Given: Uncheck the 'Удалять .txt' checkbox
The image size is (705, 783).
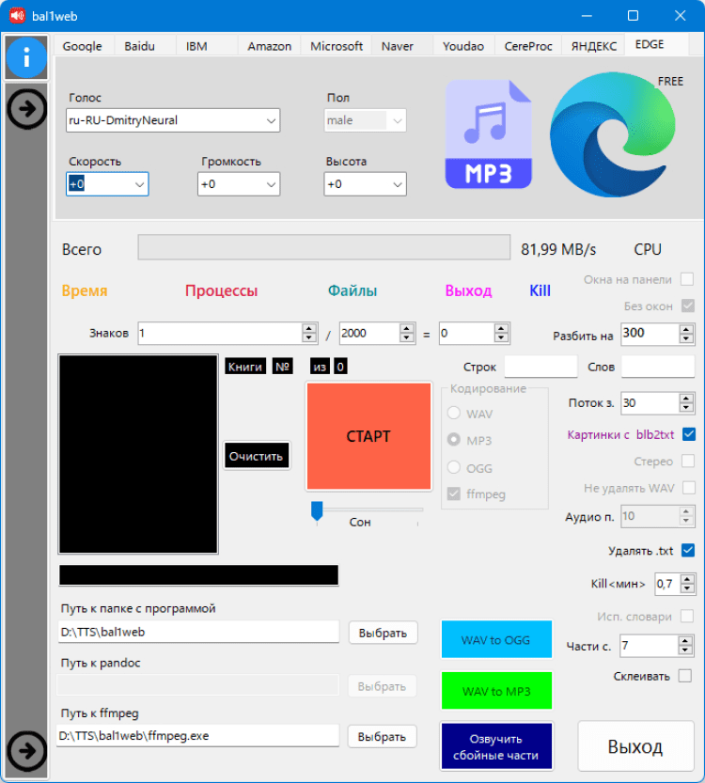Looking at the screenshot, I should click(688, 550).
